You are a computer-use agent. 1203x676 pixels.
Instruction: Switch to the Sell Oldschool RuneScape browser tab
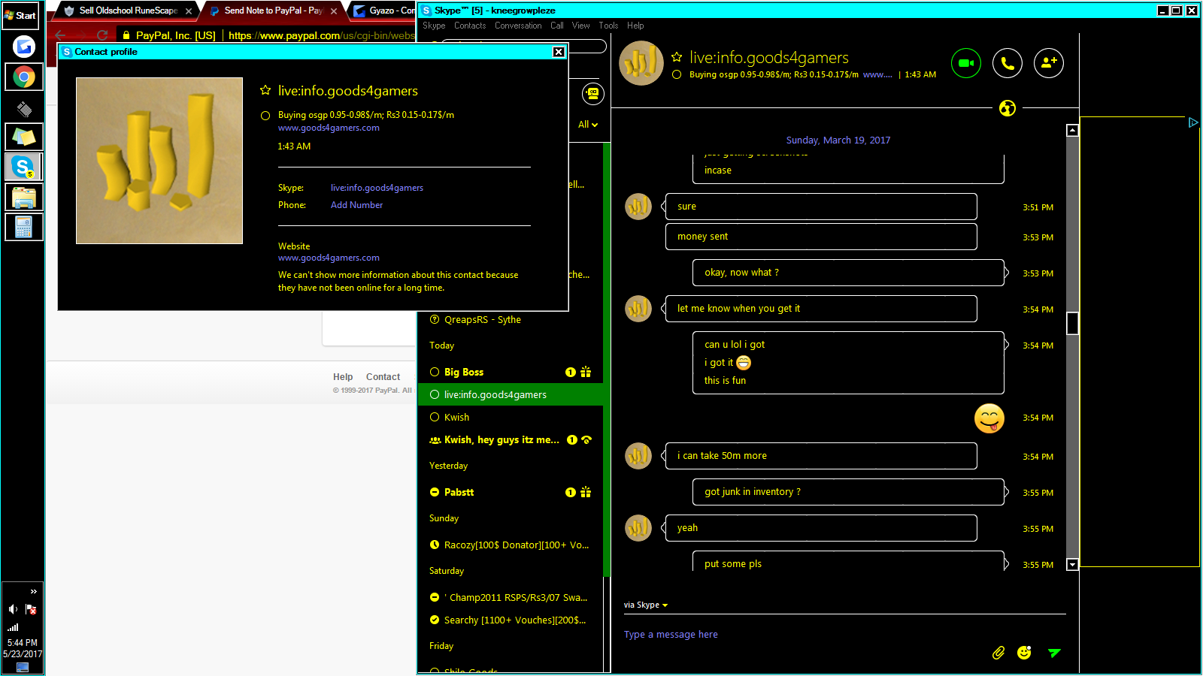click(126, 11)
